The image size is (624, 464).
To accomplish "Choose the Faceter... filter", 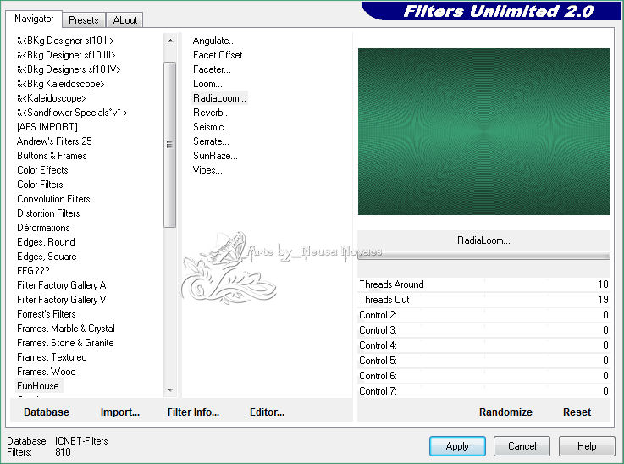I will point(212,69).
